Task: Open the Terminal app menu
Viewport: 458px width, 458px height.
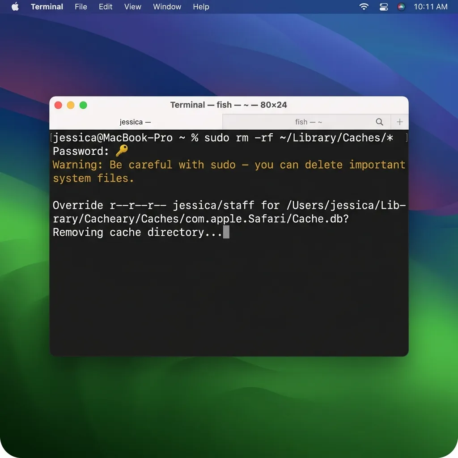Action: pos(47,6)
